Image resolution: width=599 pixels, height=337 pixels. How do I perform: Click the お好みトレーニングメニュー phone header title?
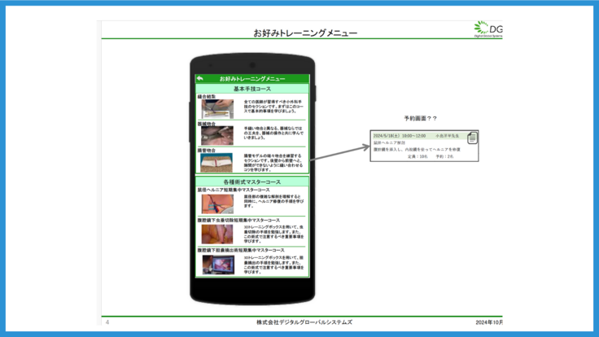(x=252, y=78)
